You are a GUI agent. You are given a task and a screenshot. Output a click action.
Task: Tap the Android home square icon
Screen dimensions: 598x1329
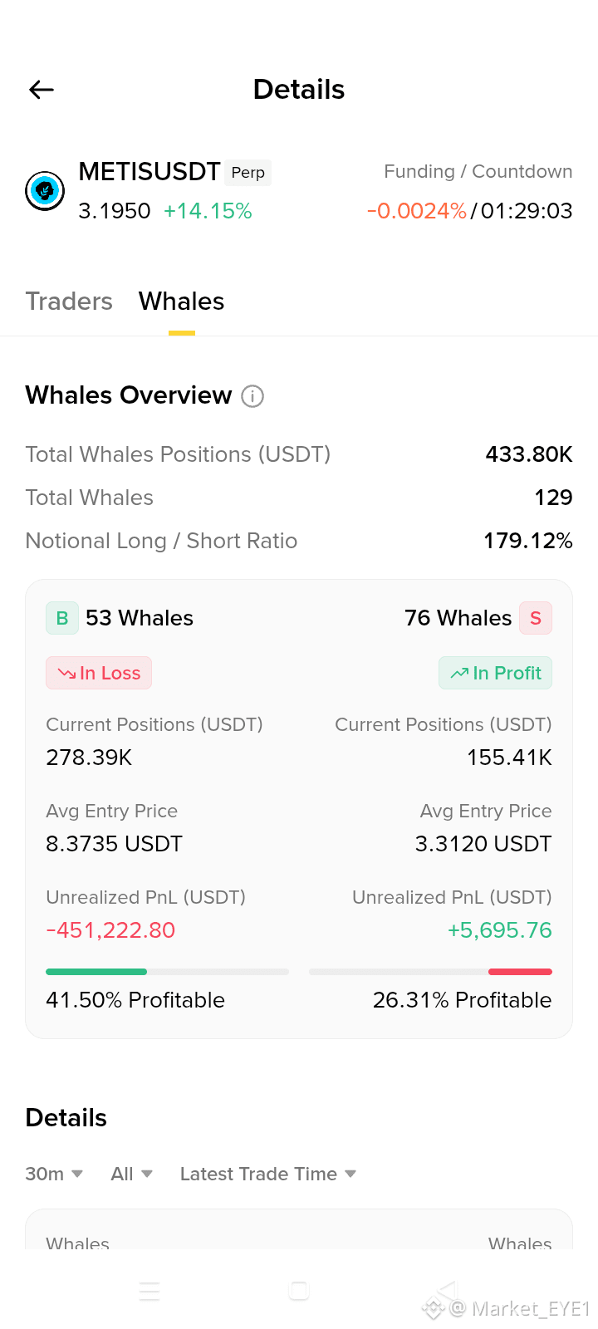(299, 1290)
